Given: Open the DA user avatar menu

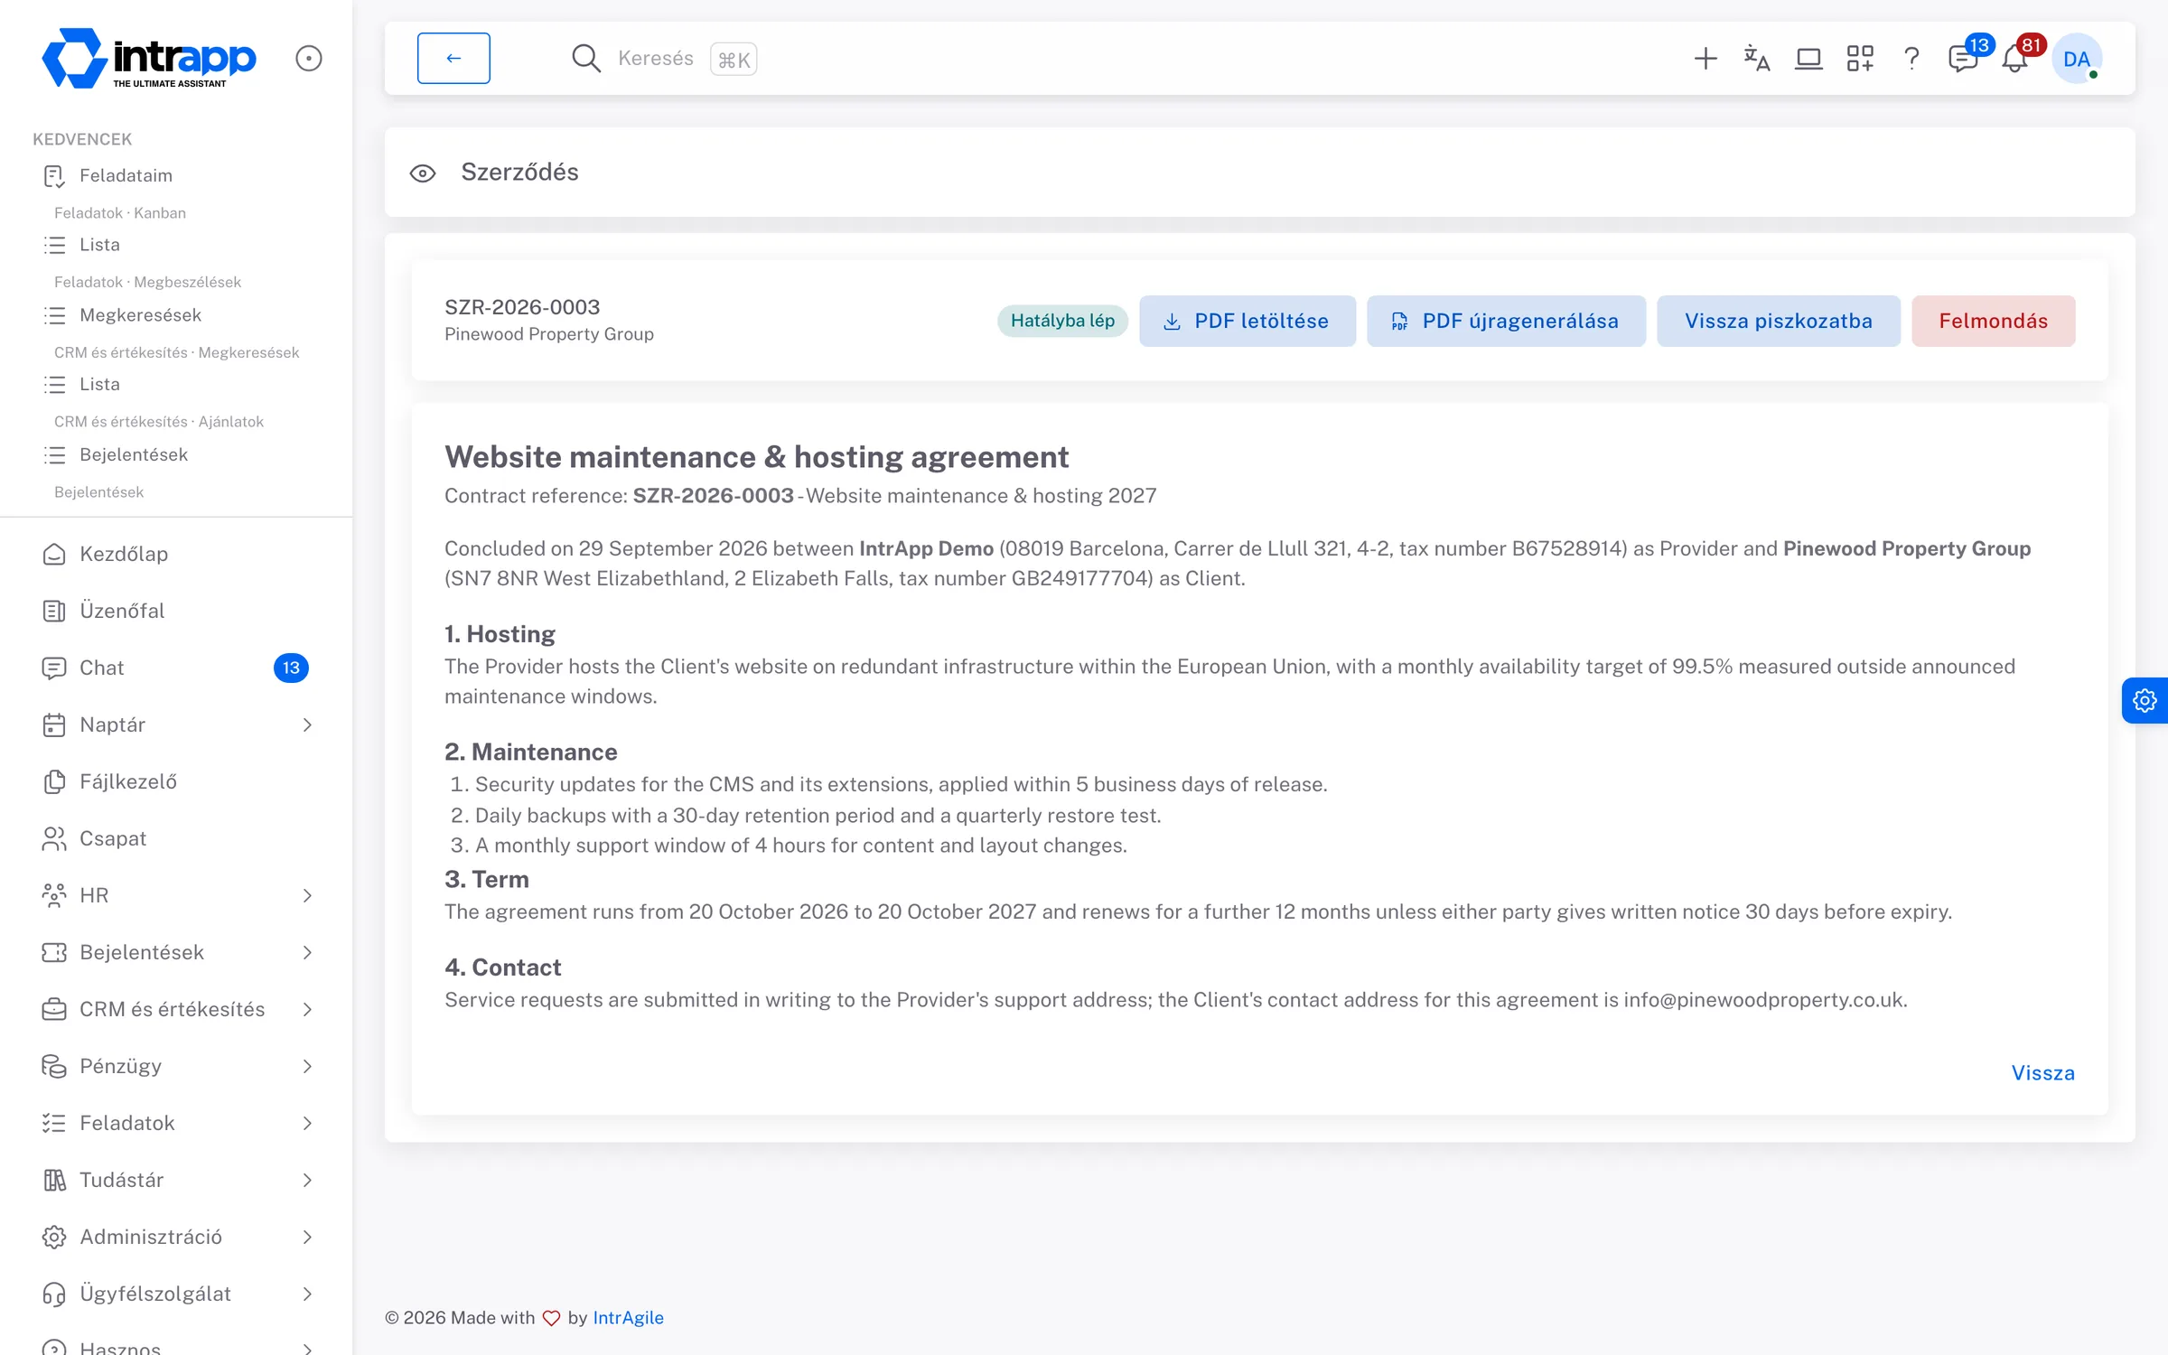Looking at the screenshot, I should (x=2076, y=59).
